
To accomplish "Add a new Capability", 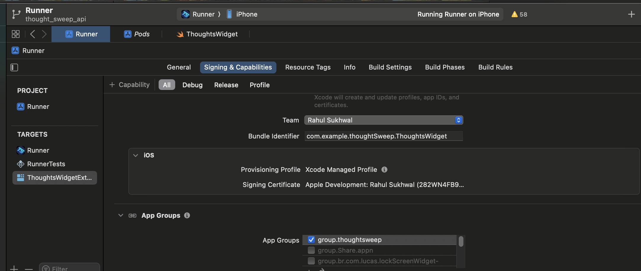I will point(130,85).
